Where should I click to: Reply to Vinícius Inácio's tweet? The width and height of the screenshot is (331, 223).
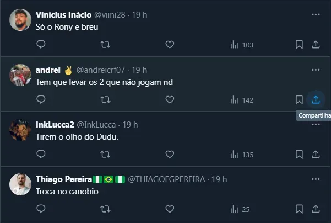coord(40,45)
